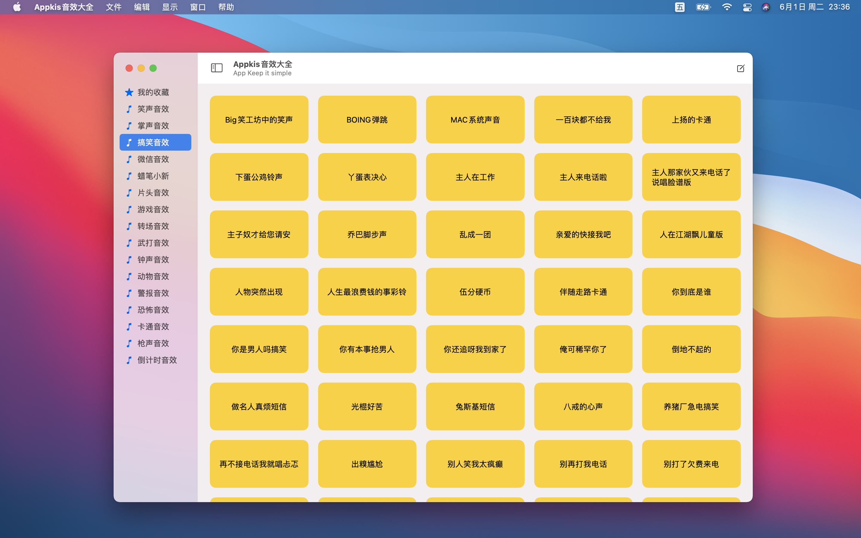This screenshot has height=538, width=861.
Task: Play the MAC系统声音 sound
Action: (x=475, y=120)
